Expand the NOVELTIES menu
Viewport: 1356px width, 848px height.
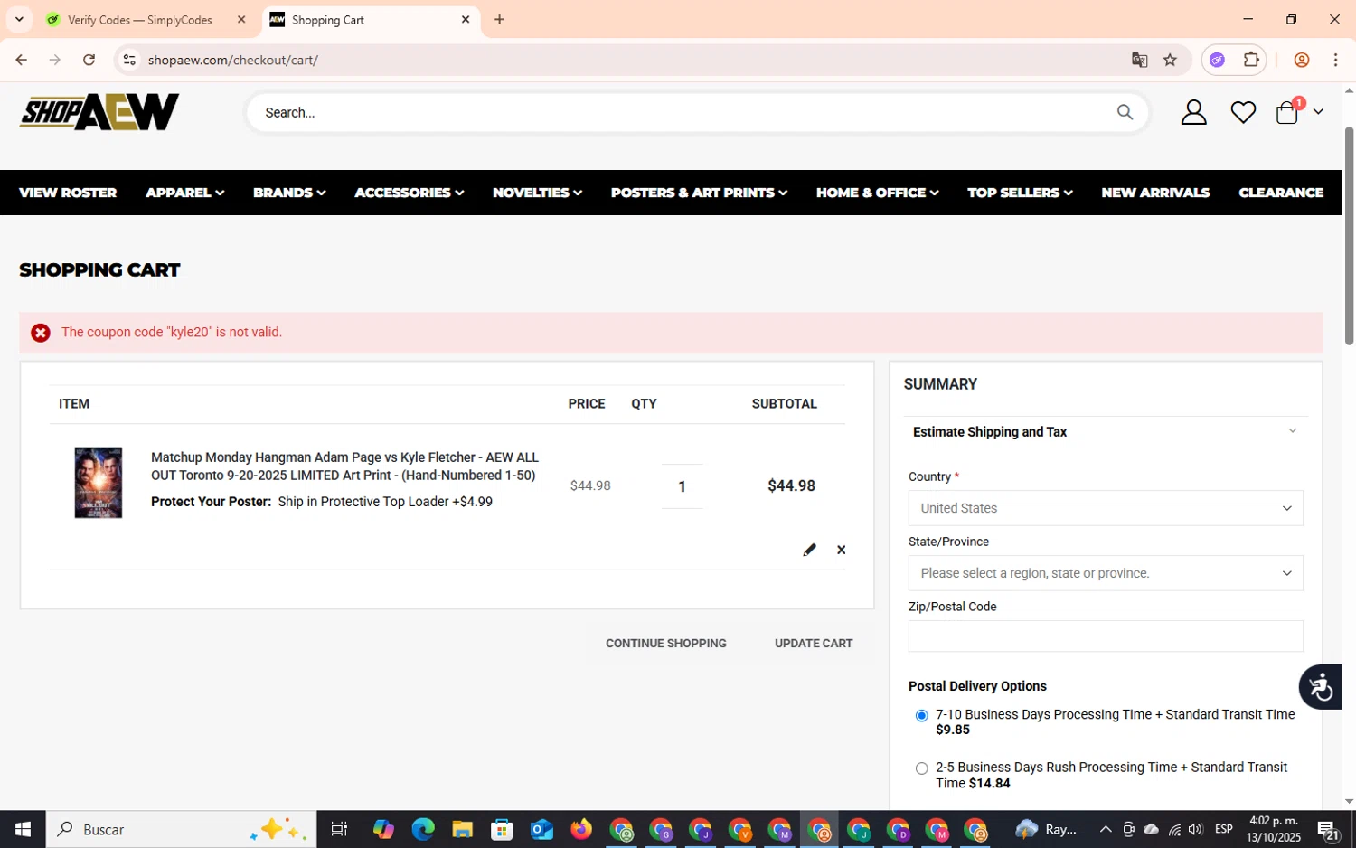tap(537, 193)
